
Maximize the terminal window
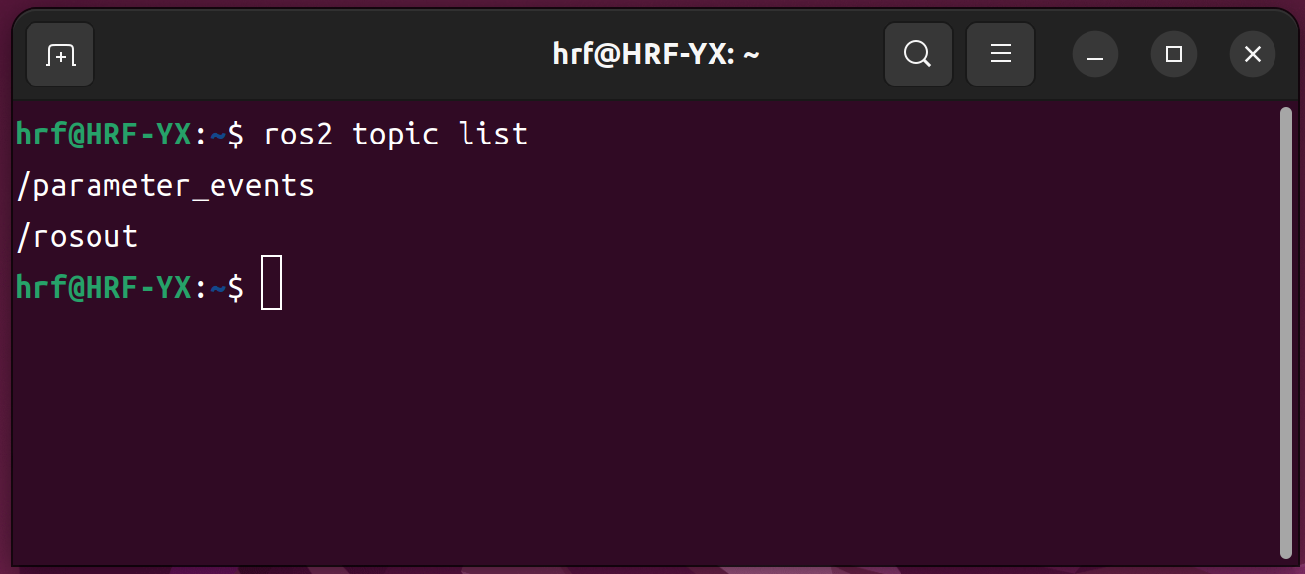1173,55
